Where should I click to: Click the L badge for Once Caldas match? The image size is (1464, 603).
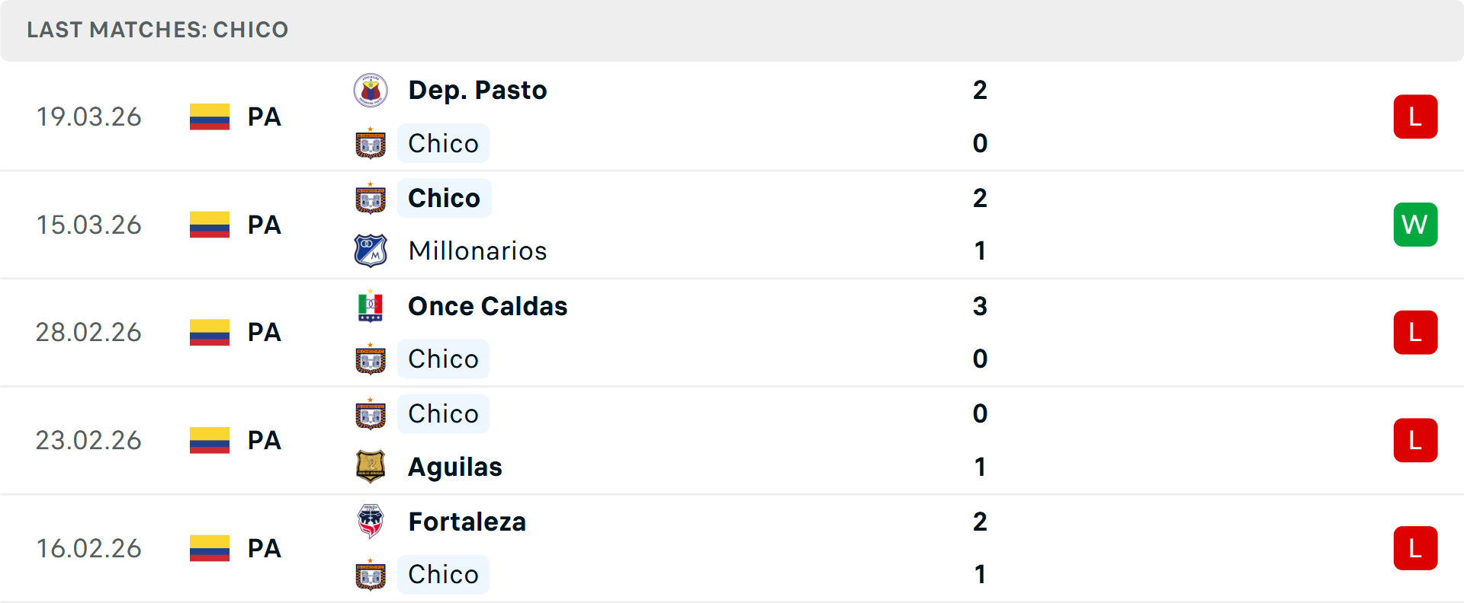click(1415, 333)
